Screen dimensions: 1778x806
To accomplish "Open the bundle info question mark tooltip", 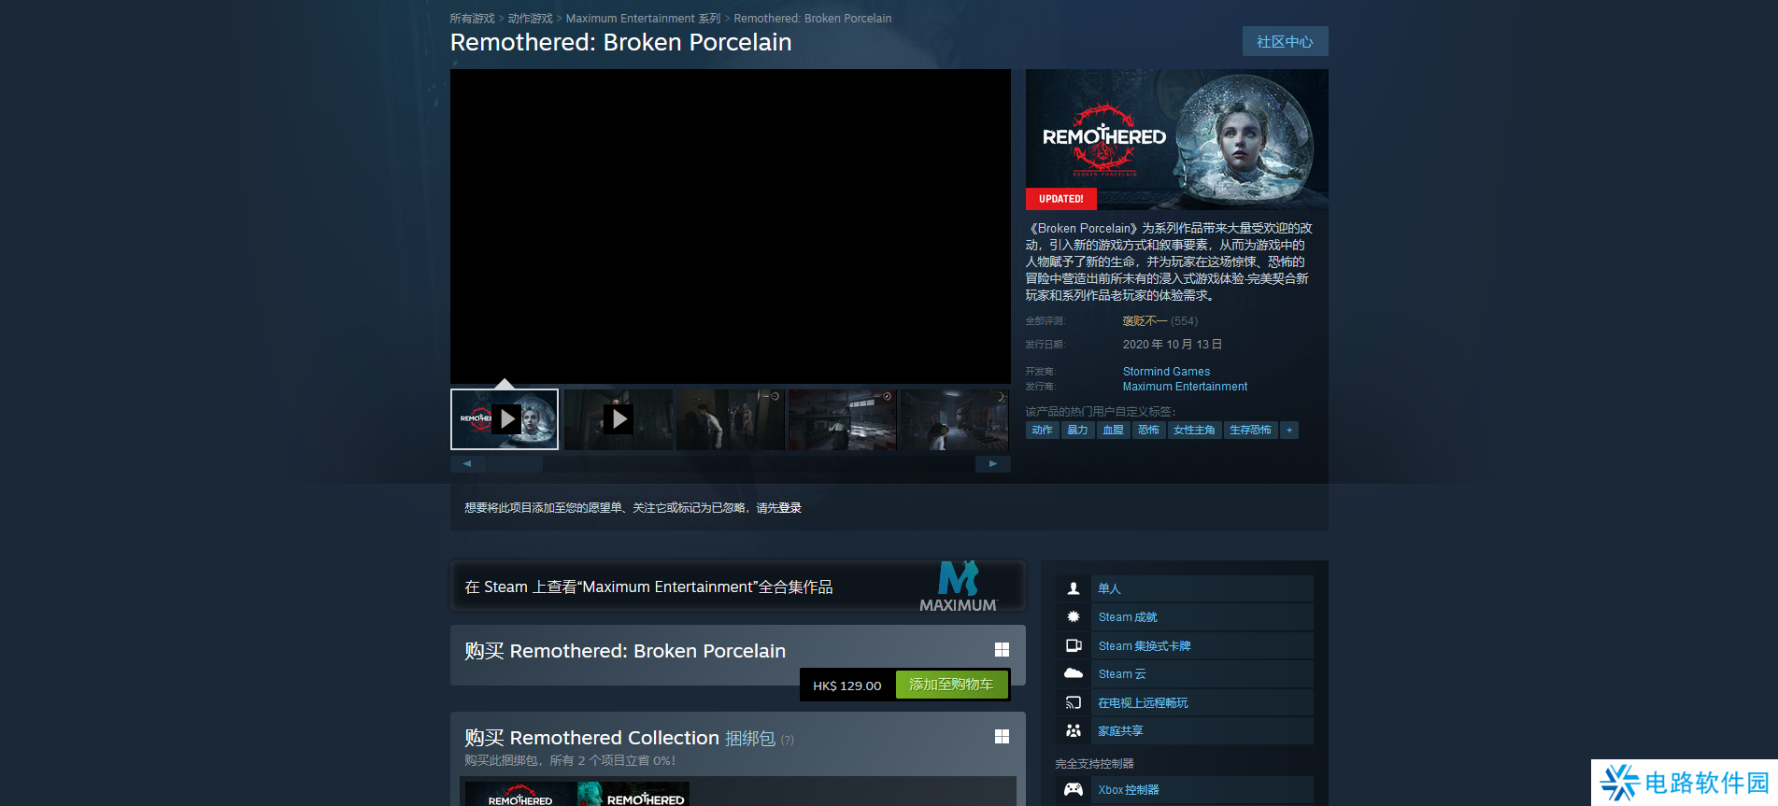I will [x=788, y=740].
